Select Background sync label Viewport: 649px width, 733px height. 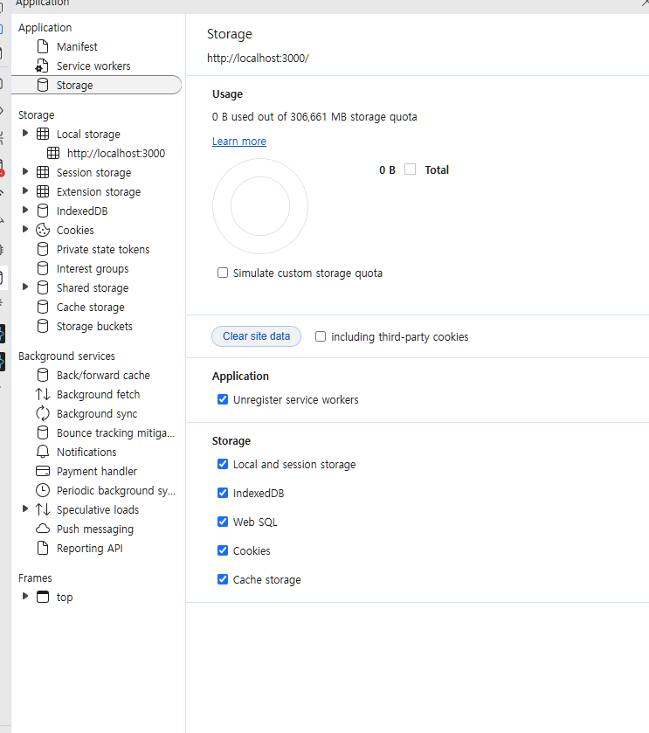click(97, 414)
